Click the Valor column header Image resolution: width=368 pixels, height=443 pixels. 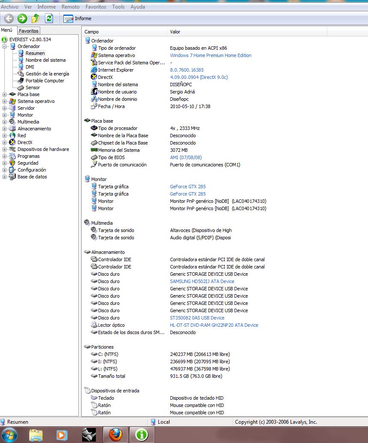(247, 32)
